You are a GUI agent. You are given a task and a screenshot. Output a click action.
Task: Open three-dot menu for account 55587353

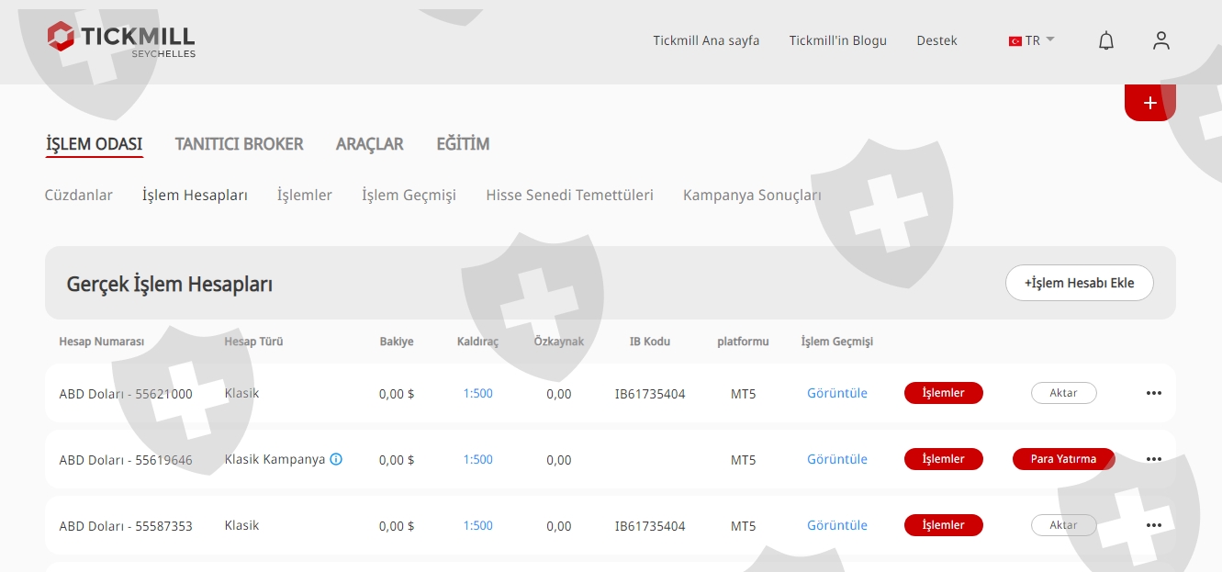click(1154, 525)
